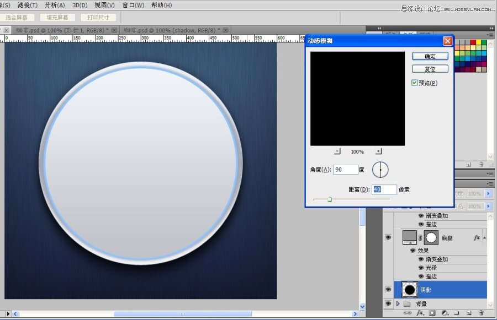
Task: Zoom in the motion blur preview with plus button
Action: 378,151
